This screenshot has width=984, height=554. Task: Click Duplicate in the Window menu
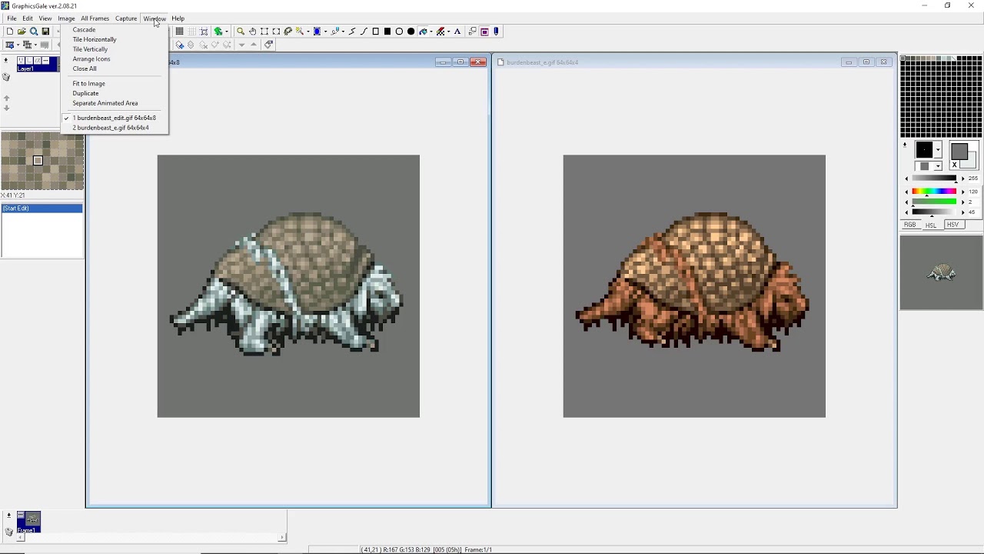tap(86, 93)
